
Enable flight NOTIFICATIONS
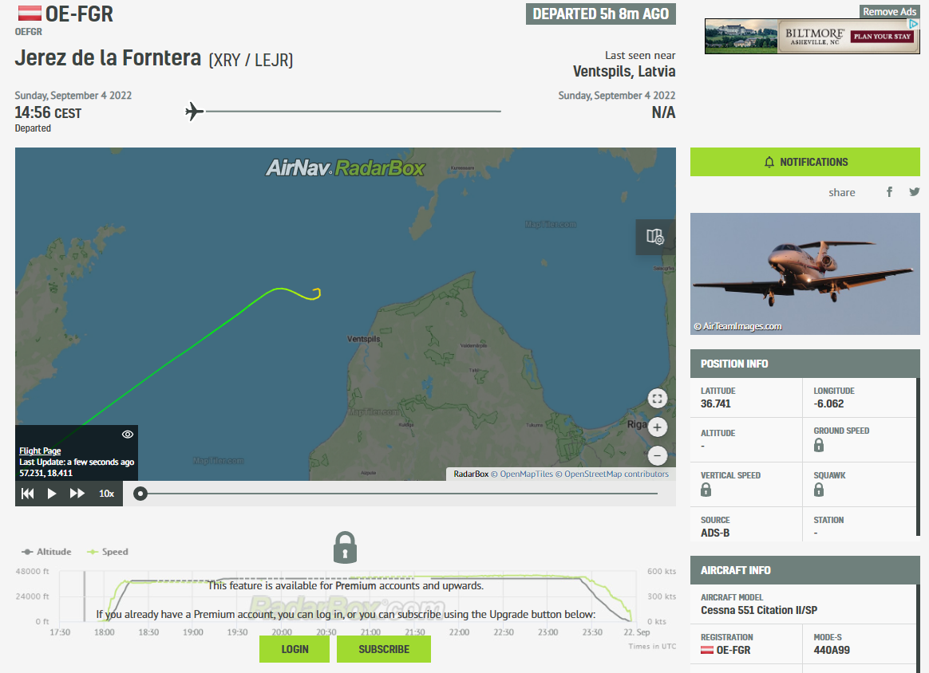click(805, 162)
